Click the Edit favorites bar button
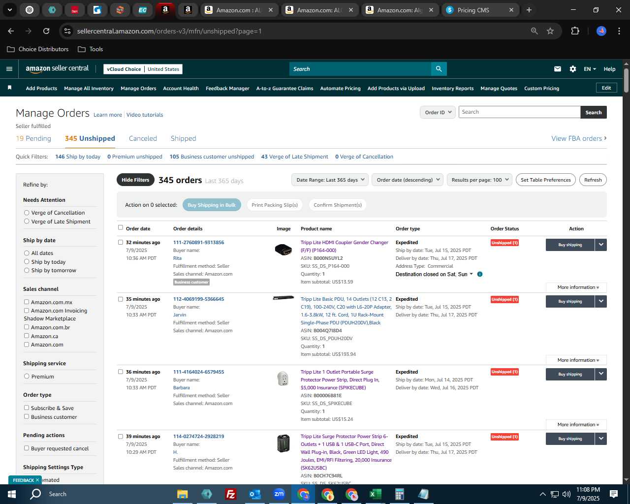 pyautogui.click(x=606, y=88)
